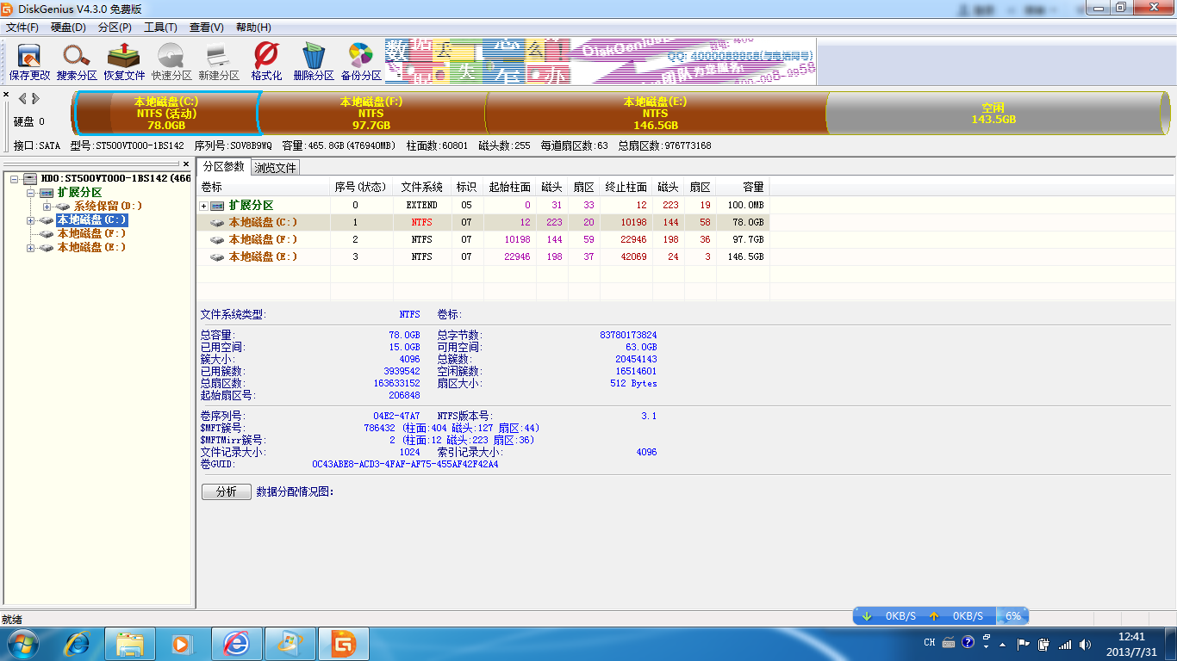Viewport: 1177px width, 661px height.
Task: Expand the 本地磁盘(C:) tree node
Action: (31, 220)
